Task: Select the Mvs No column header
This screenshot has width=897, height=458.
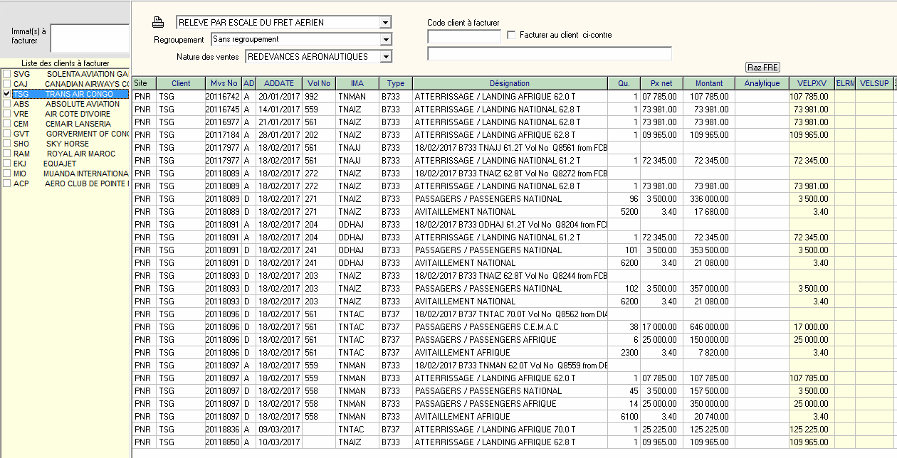Action: coord(224,83)
